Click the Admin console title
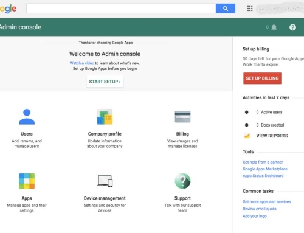This screenshot has width=304, height=233. pos(21,27)
